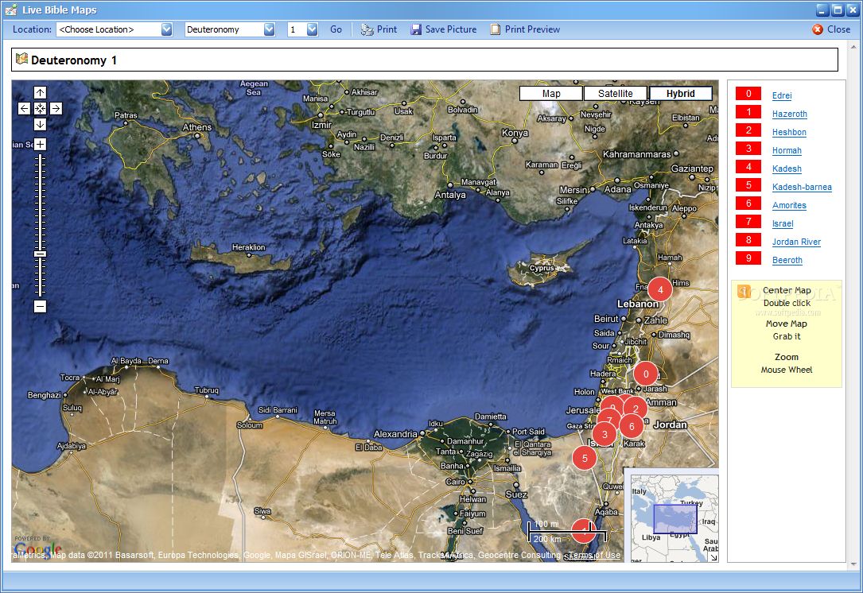Open the Hormah location link
Image resolution: width=863 pixels, height=593 pixels.
(x=787, y=150)
